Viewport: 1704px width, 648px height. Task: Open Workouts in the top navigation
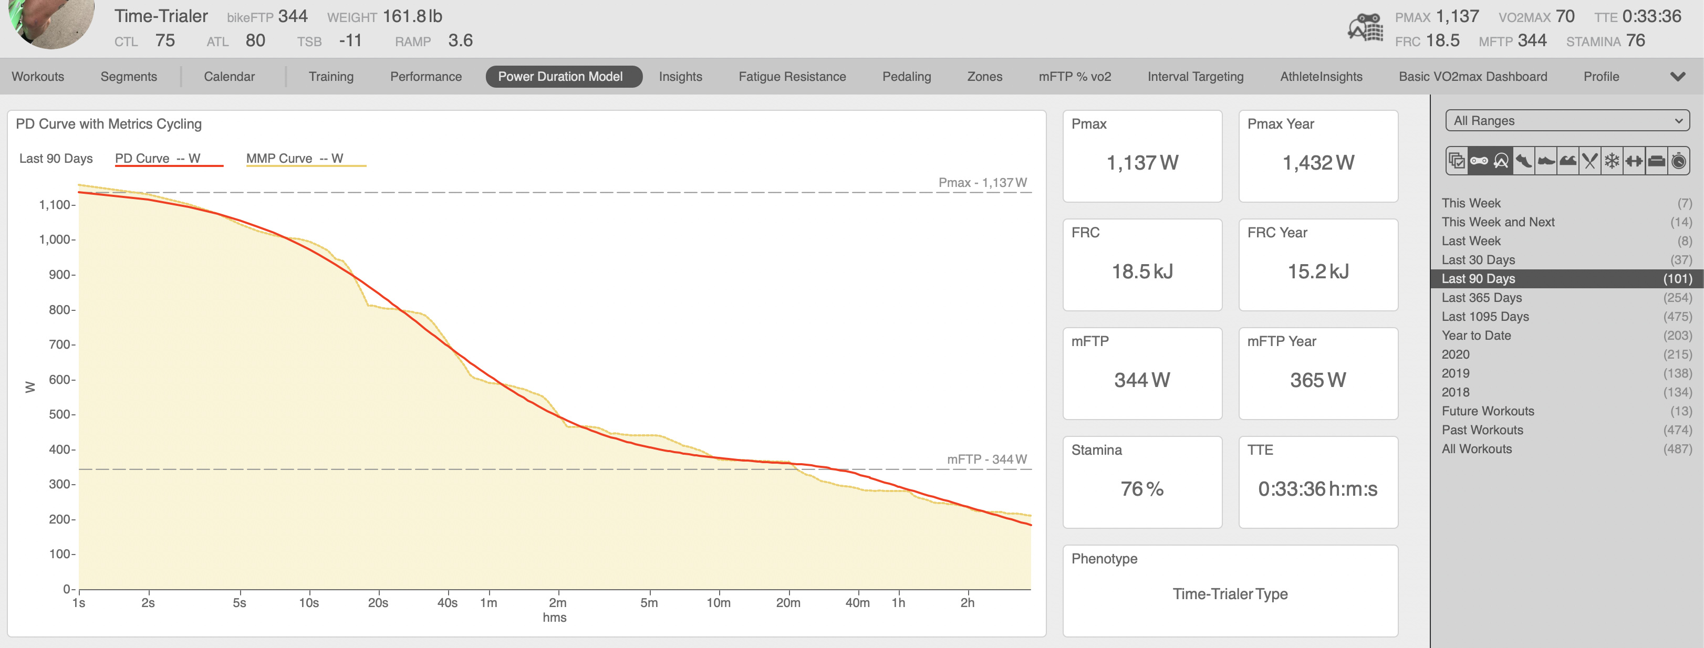(38, 77)
